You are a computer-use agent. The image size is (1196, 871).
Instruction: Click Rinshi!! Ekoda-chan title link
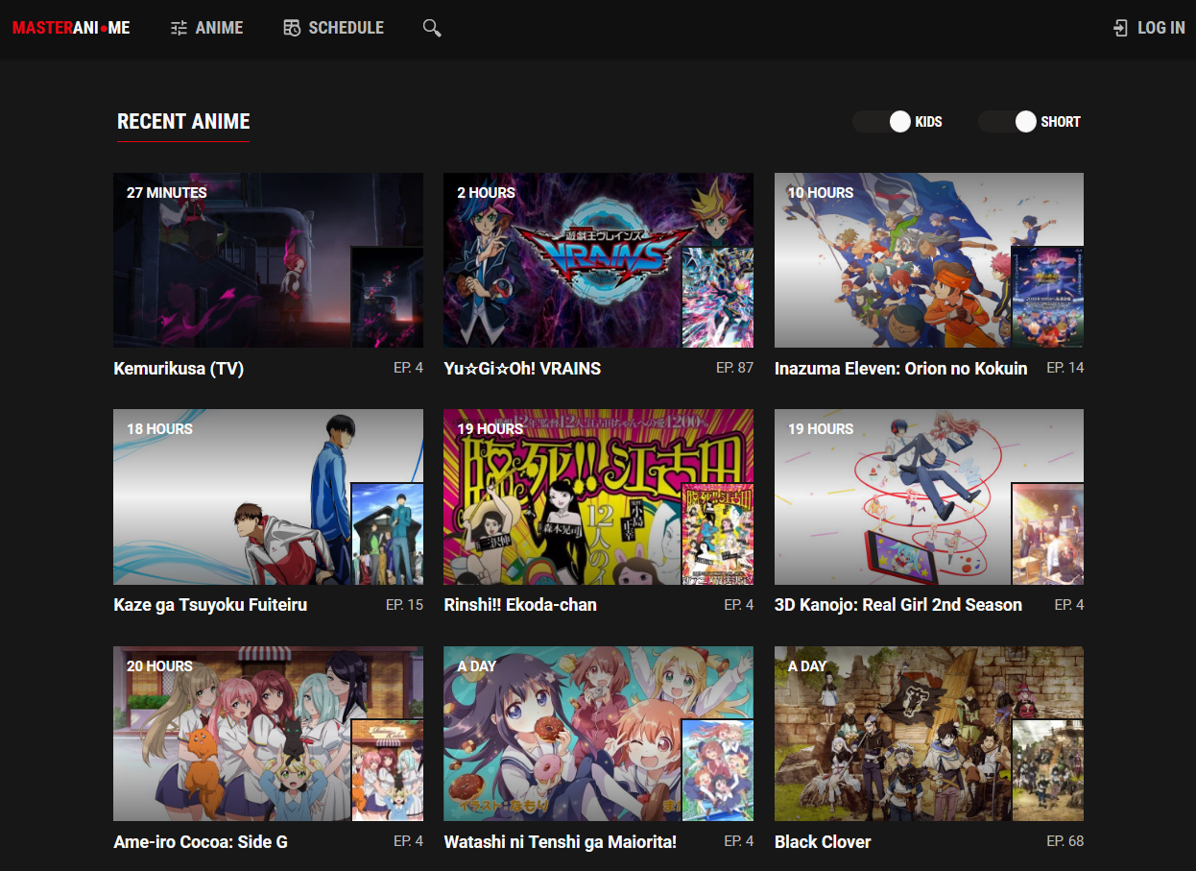click(x=520, y=605)
